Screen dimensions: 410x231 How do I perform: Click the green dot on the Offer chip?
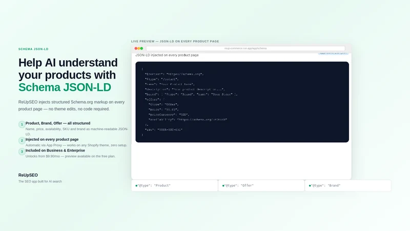[x=223, y=186]
